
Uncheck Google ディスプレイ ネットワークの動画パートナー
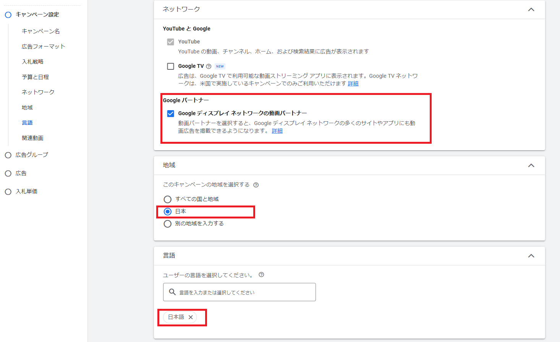170,114
